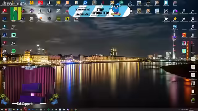Open the Rockstar Games Launcher desktop shortcut
The height and width of the screenshot is (111, 198).
32,2
